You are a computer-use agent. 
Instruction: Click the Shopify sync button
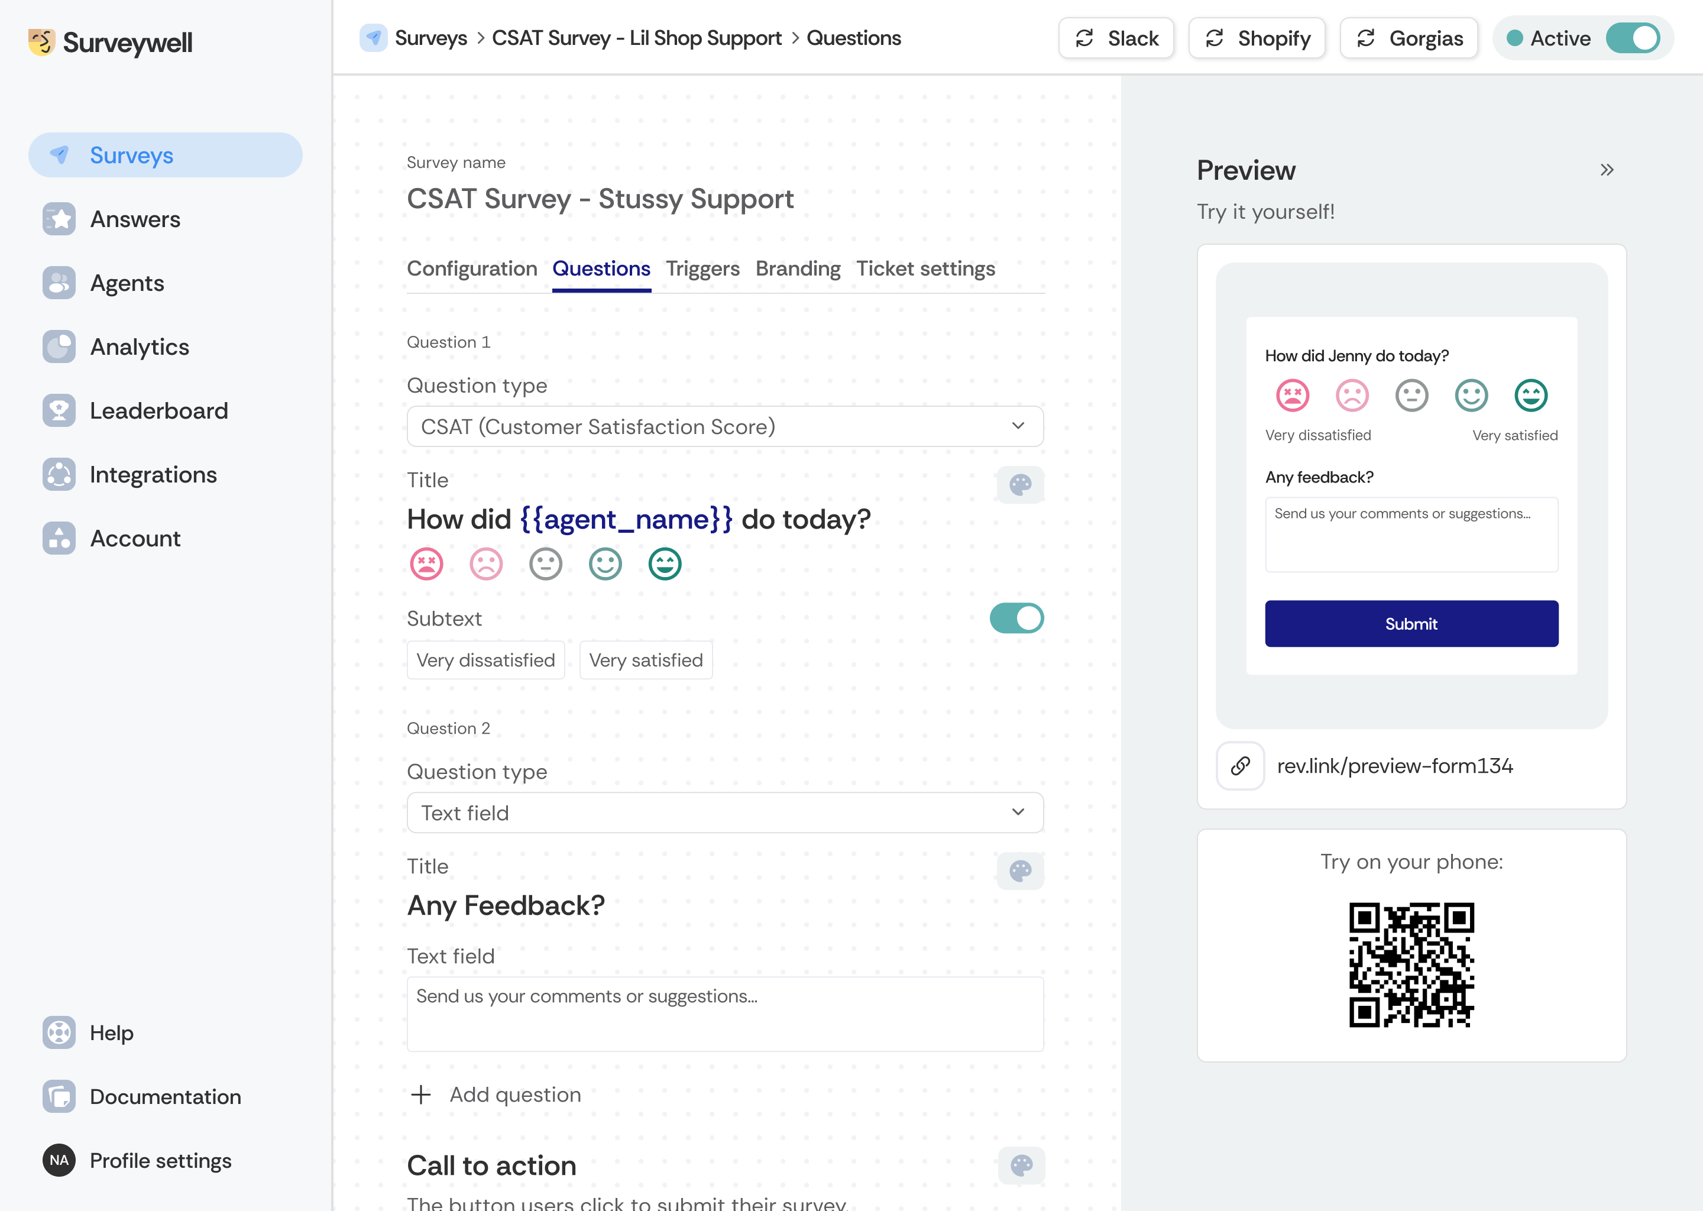(1257, 38)
